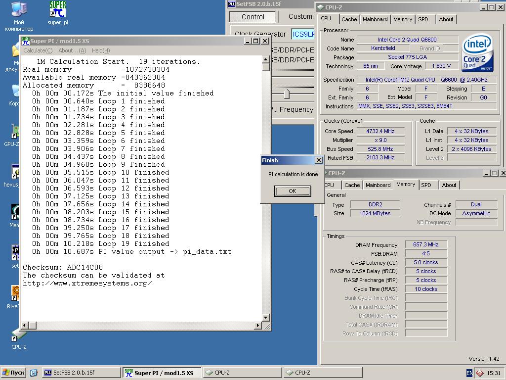Click the EN language indicator in tray

tap(469, 373)
